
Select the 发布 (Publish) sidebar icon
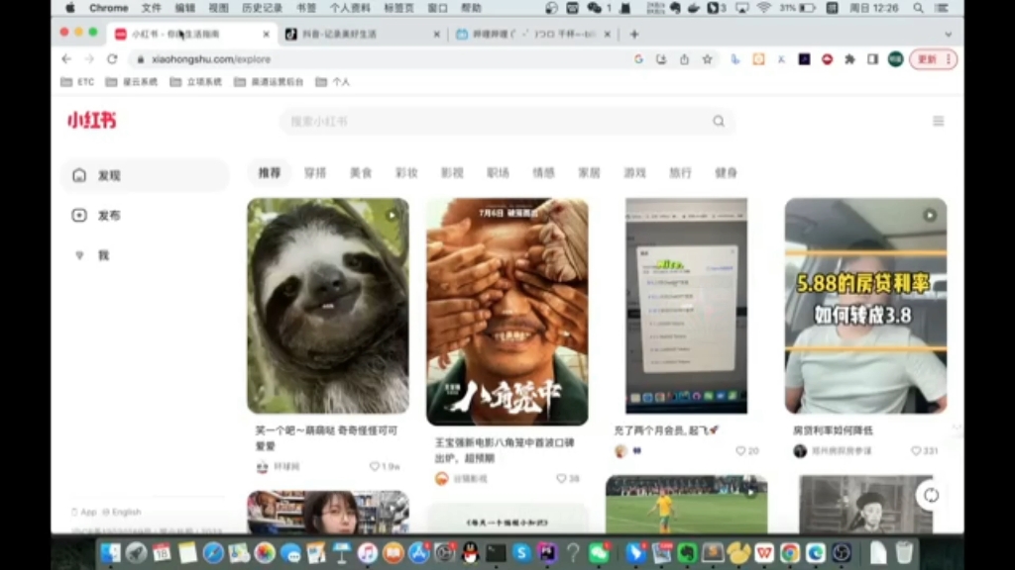point(80,215)
